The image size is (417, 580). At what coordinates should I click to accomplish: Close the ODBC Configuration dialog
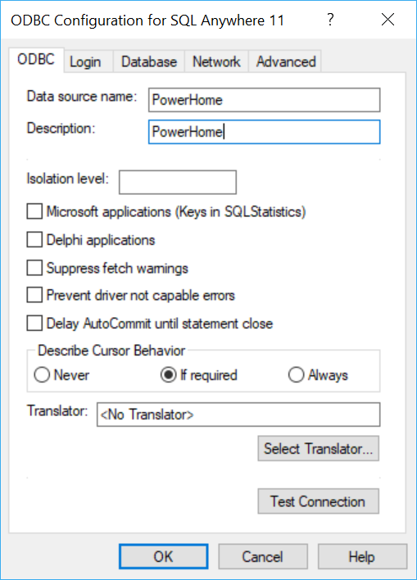[x=388, y=20]
